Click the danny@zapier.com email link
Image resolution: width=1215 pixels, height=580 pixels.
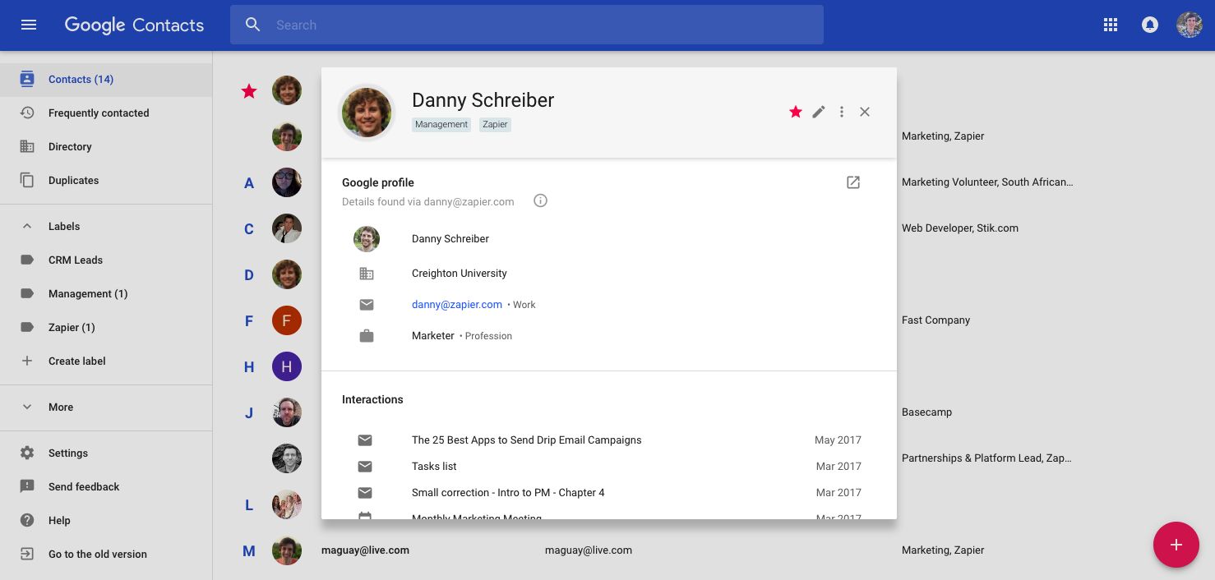456,305
